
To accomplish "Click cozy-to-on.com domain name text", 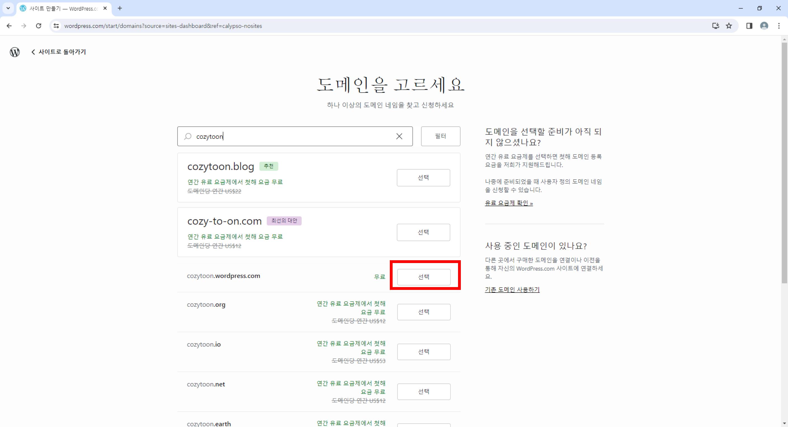I will [225, 221].
